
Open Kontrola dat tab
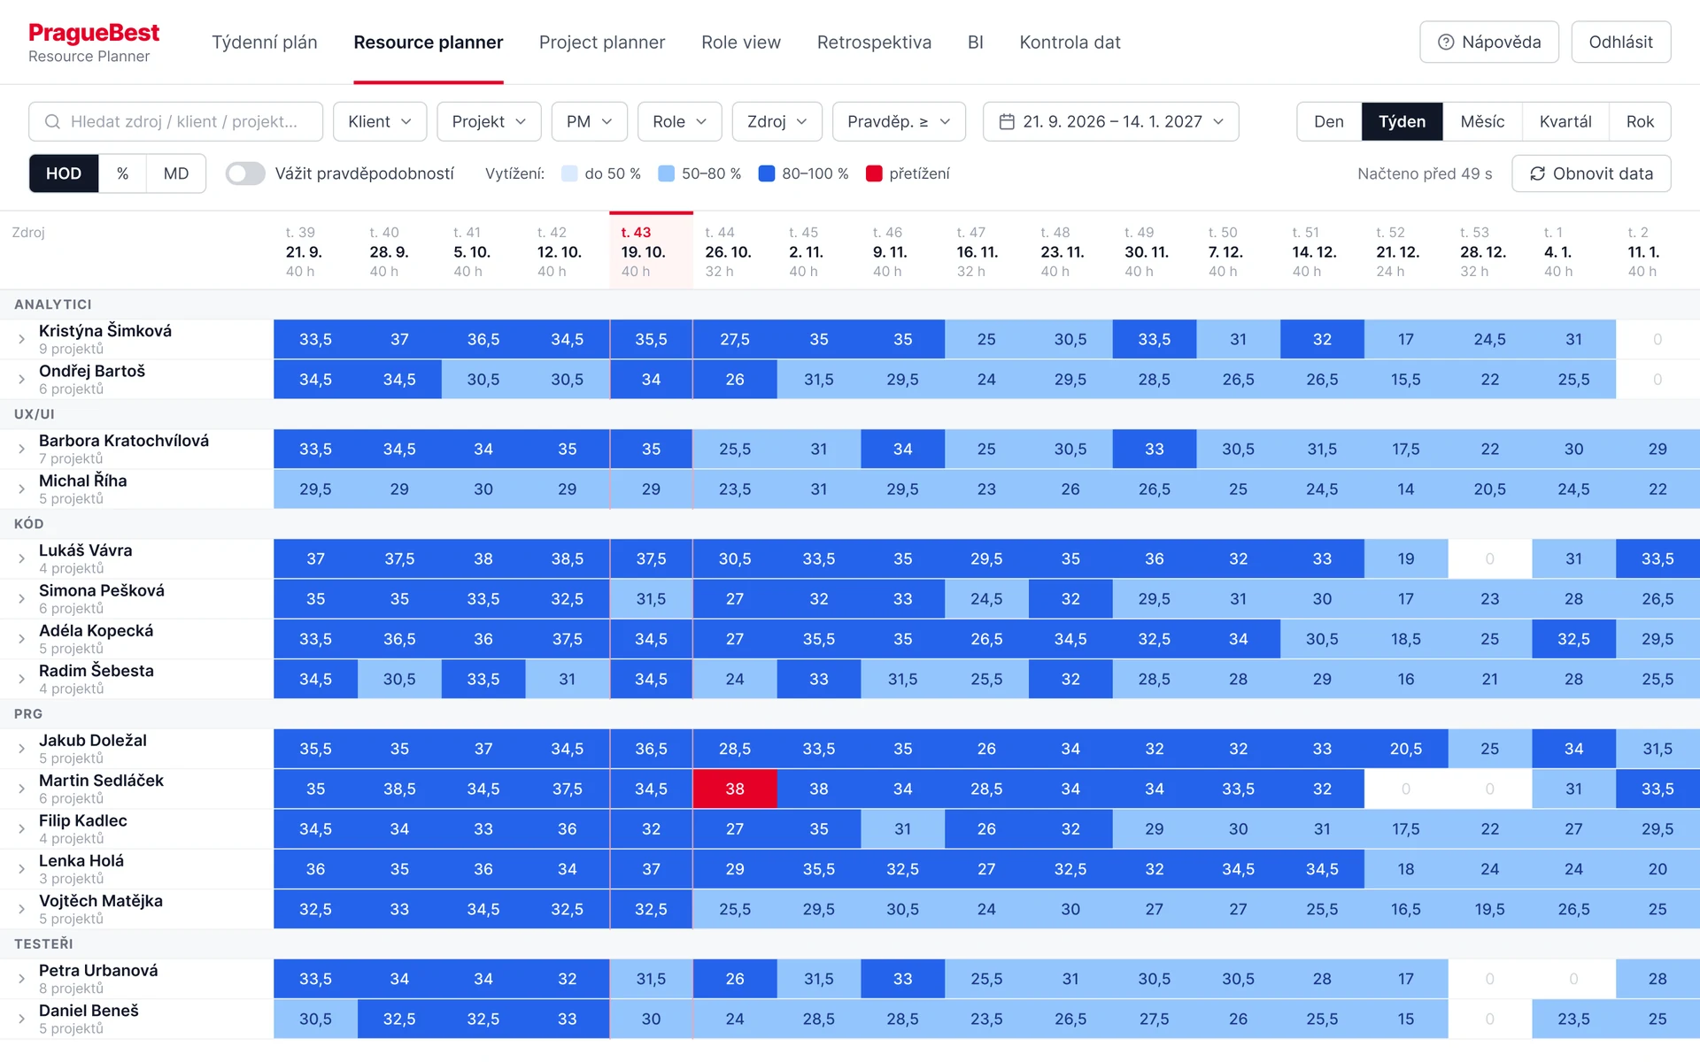pos(1070,42)
